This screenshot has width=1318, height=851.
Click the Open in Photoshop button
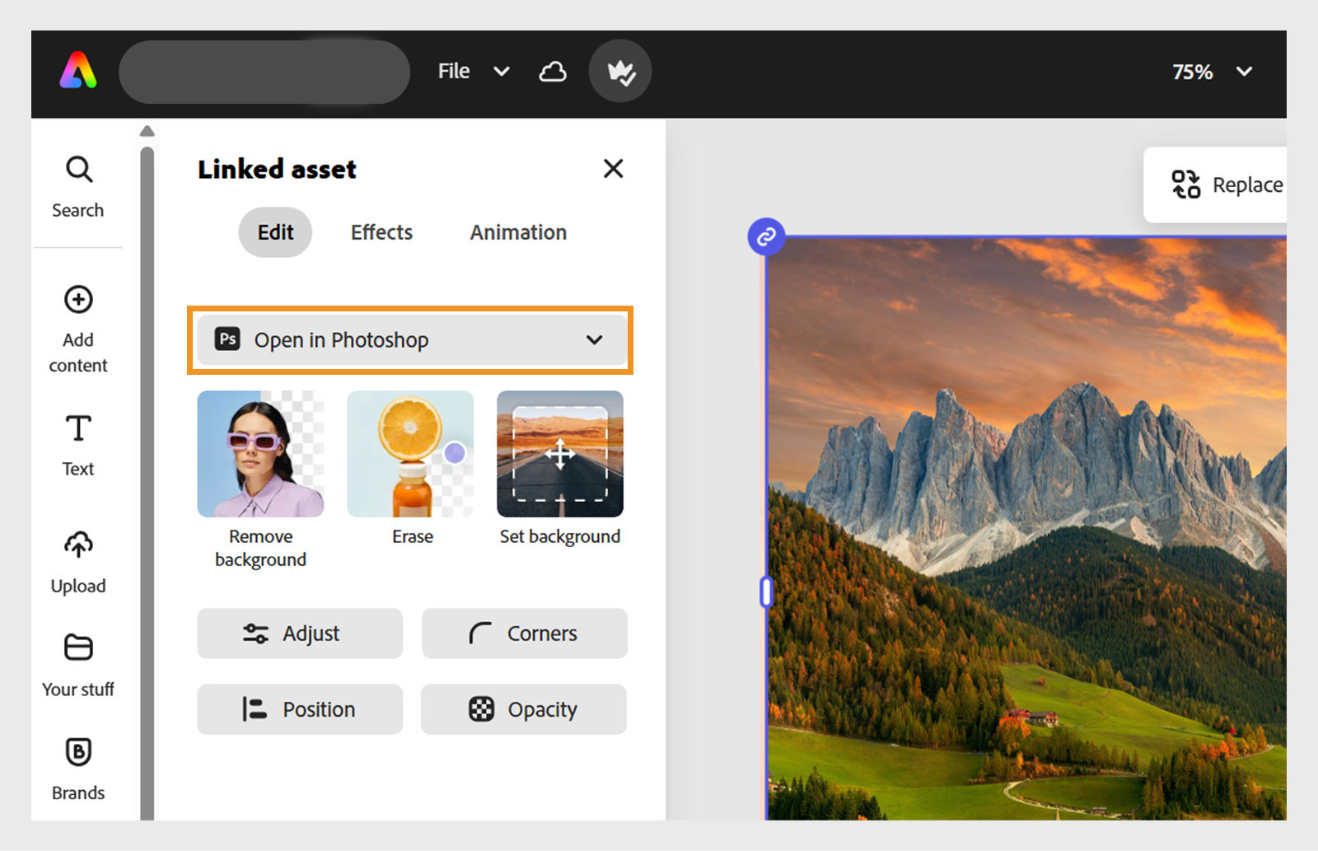tap(410, 340)
